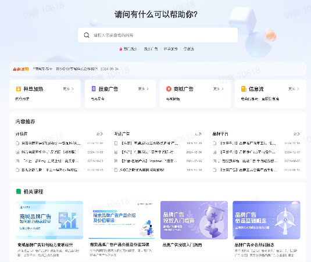Image resolution: width=311 pixels, height=262 pixels.
Task: Click the flame icon beside hot searches
Action: [x=120, y=49]
